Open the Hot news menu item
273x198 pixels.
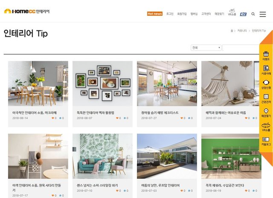[155, 14]
